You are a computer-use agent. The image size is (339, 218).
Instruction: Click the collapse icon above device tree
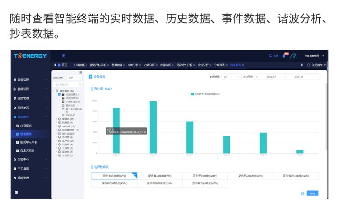click(81, 73)
